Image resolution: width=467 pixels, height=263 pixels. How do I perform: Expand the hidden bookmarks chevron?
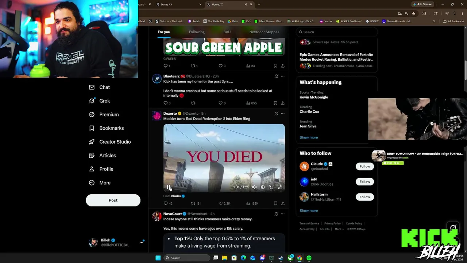434,21
